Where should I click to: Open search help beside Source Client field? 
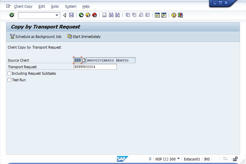(84, 60)
